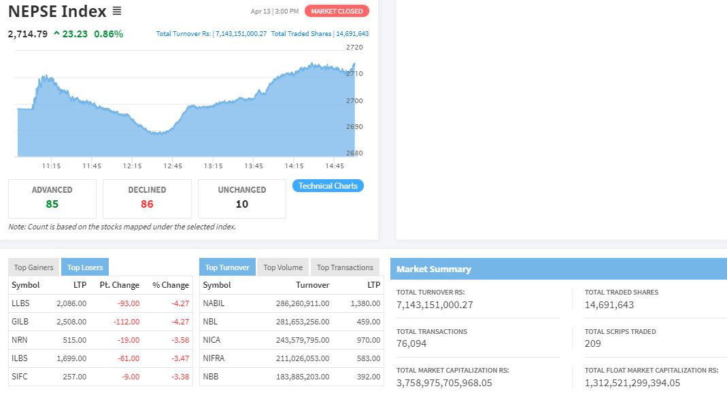Open the Top Turnover tab

pyautogui.click(x=227, y=267)
